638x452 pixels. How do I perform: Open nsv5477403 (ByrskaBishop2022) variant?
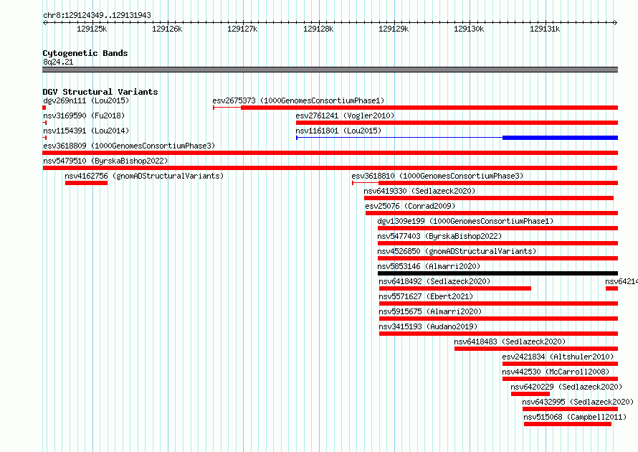439,236
